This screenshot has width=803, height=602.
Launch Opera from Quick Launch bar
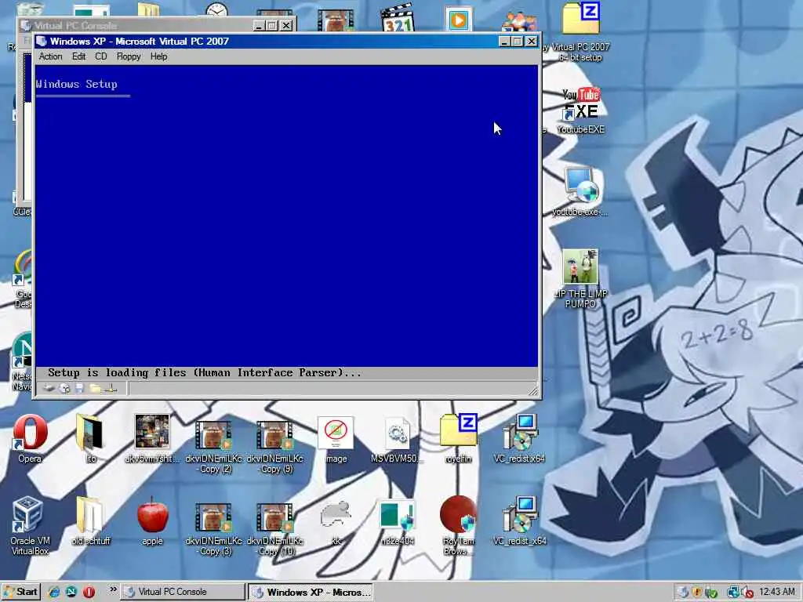click(x=89, y=593)
